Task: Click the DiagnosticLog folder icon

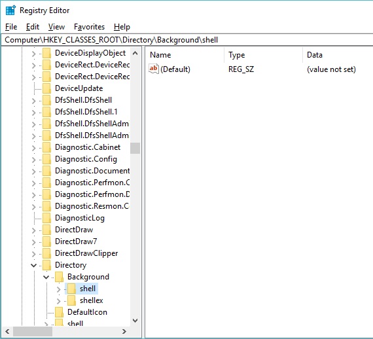Action: (46, 218)
